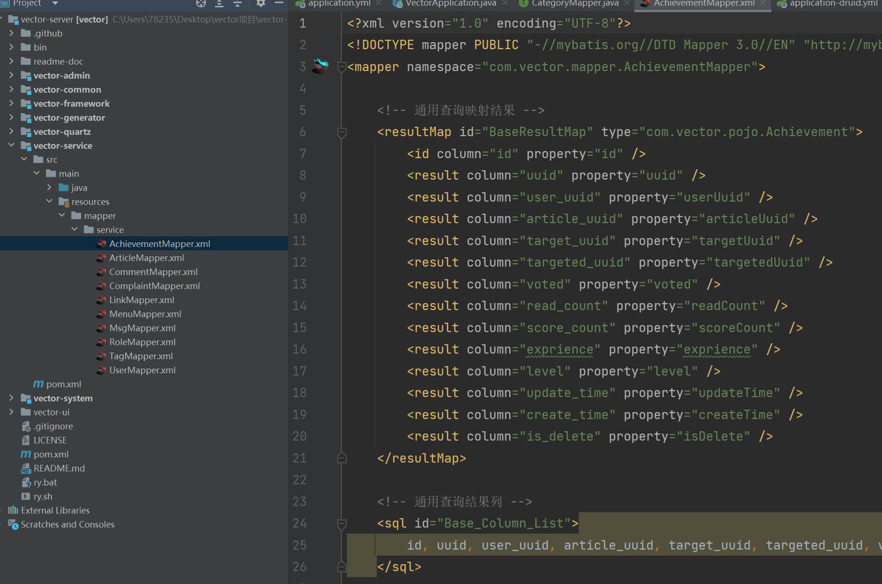Collapse the resources folder
The width and height of the screenshot is (882, 584).
50,202
